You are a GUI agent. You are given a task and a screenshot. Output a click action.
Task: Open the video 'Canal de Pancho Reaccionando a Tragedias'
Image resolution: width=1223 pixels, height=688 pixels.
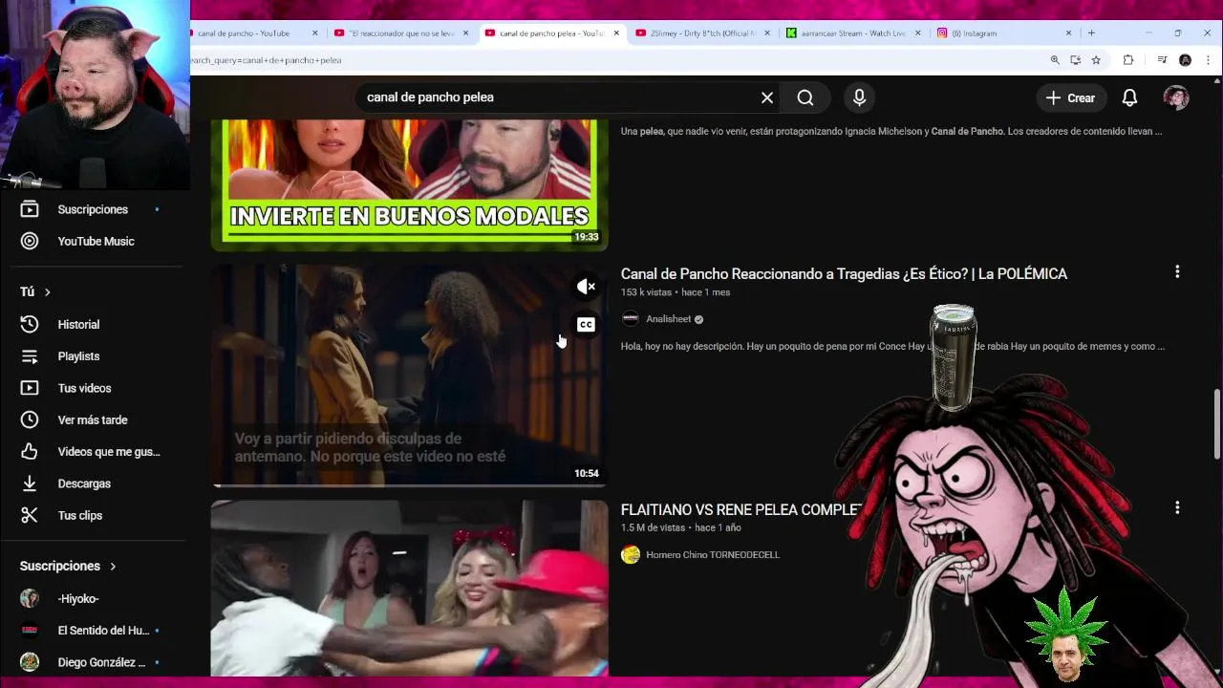point(844,274)
